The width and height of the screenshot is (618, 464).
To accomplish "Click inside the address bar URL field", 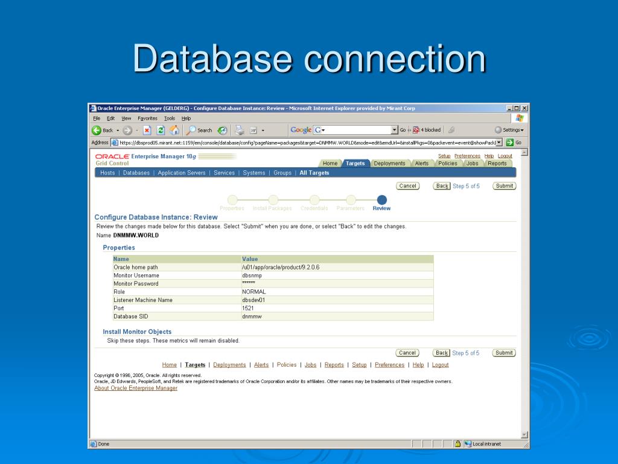I will pos(307,143).
